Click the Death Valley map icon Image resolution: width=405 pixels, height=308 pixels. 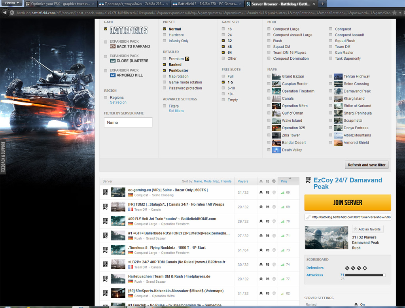tap(276, 150)
